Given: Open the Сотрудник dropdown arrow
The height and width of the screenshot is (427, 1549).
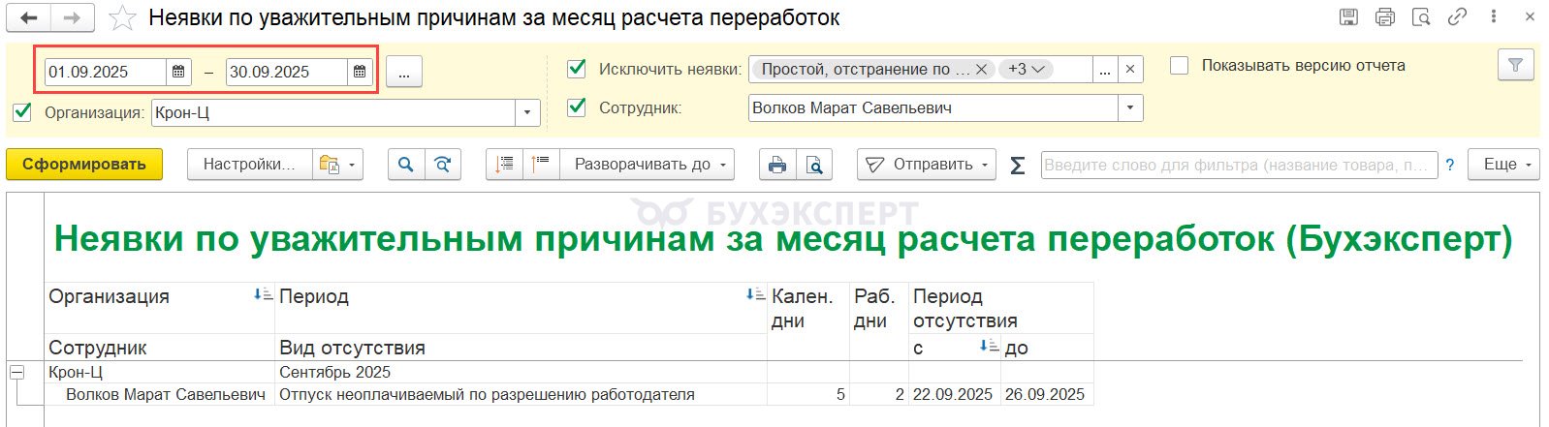Looking at the screenshot, I should (1130, 107).
